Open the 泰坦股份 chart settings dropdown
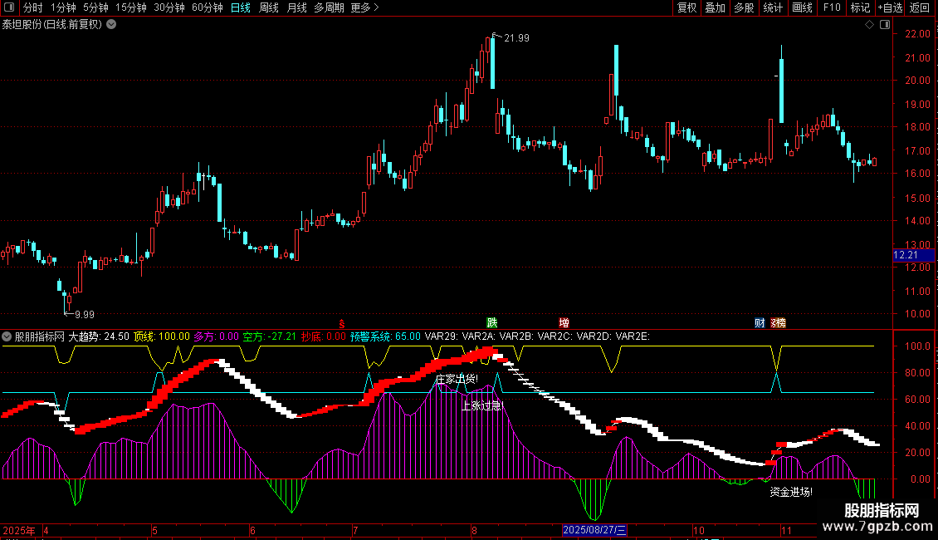938x540 pixels. (112, 24)
